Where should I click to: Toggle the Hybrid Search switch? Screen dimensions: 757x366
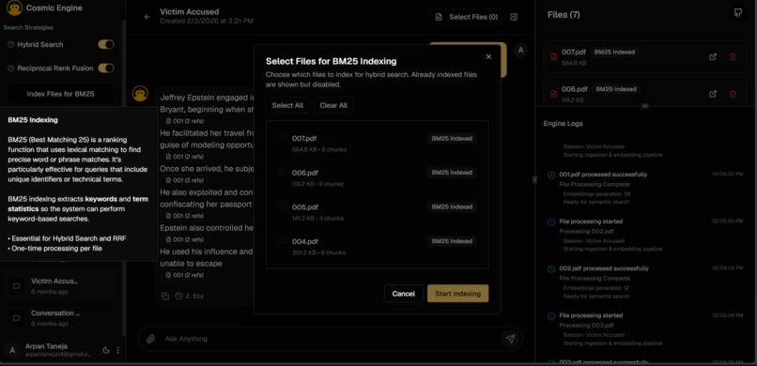click(106, 44)
